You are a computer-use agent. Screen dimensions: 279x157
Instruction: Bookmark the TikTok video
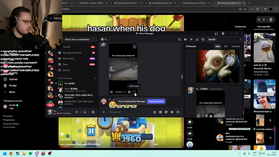[190, 122]
